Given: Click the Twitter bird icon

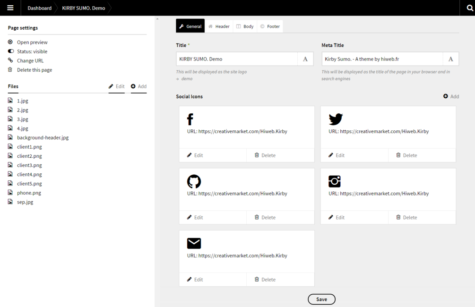Looking at the screenshot, I should click(x=336, y=119).
